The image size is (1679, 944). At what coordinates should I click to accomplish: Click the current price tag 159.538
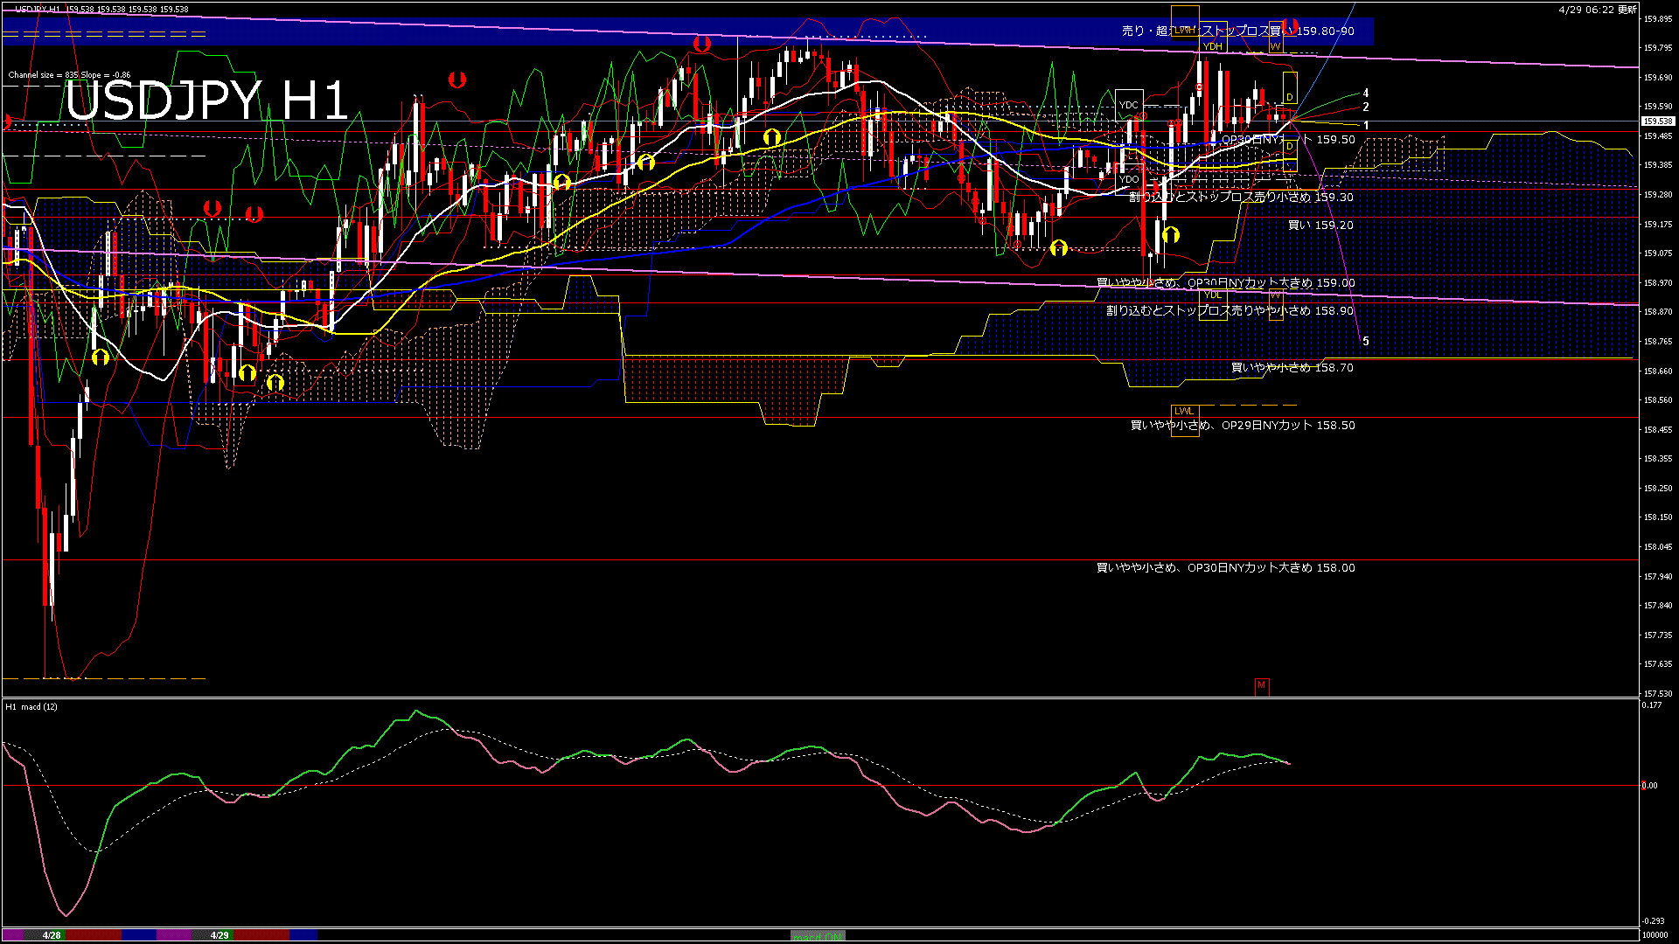click(x=1657, y=121)
